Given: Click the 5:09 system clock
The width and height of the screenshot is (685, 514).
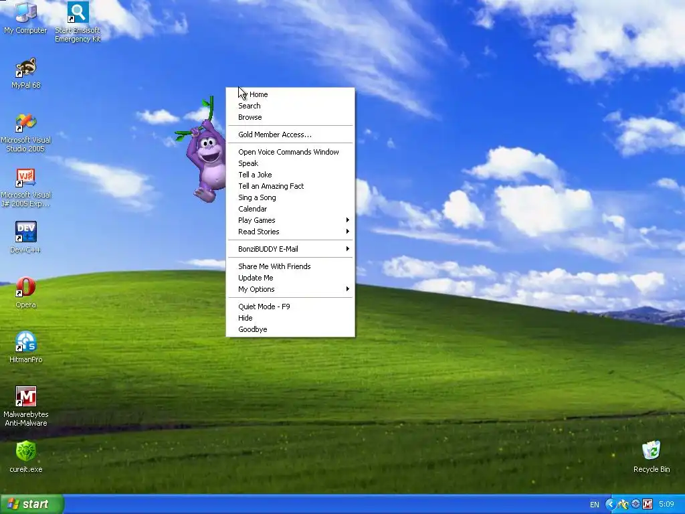Looking at the screenshot, I should (667, 505).
